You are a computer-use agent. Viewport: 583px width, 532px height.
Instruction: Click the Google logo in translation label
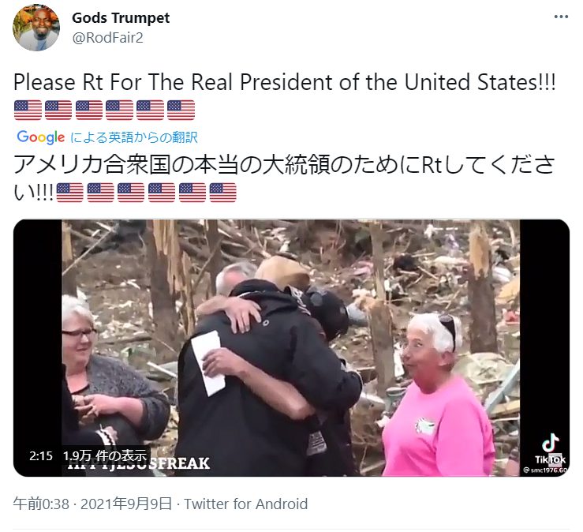[x=40, y=137]
